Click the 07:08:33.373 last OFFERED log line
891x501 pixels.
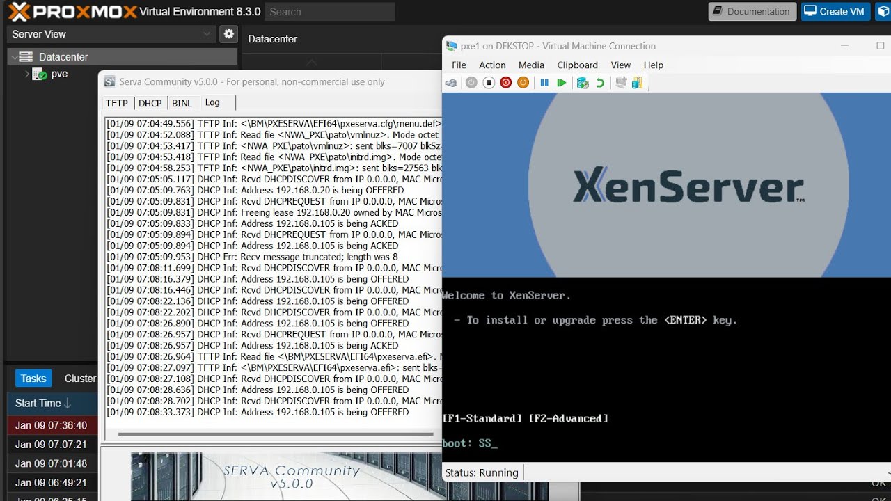[258, 412]
